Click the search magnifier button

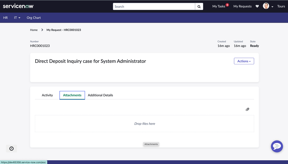click(x=199, y=7)
